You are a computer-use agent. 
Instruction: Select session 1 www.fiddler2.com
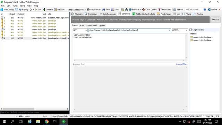(35, 18)
